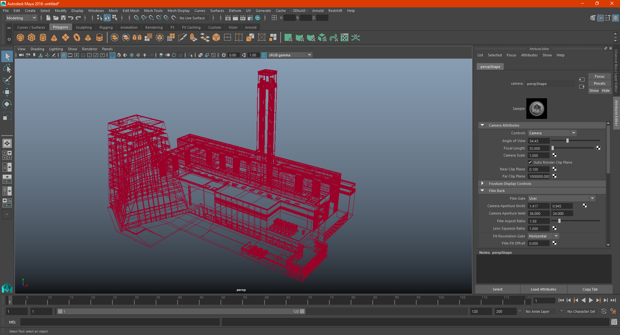
Task: Select the Move tool in toolbox
Action: point(7,92)
